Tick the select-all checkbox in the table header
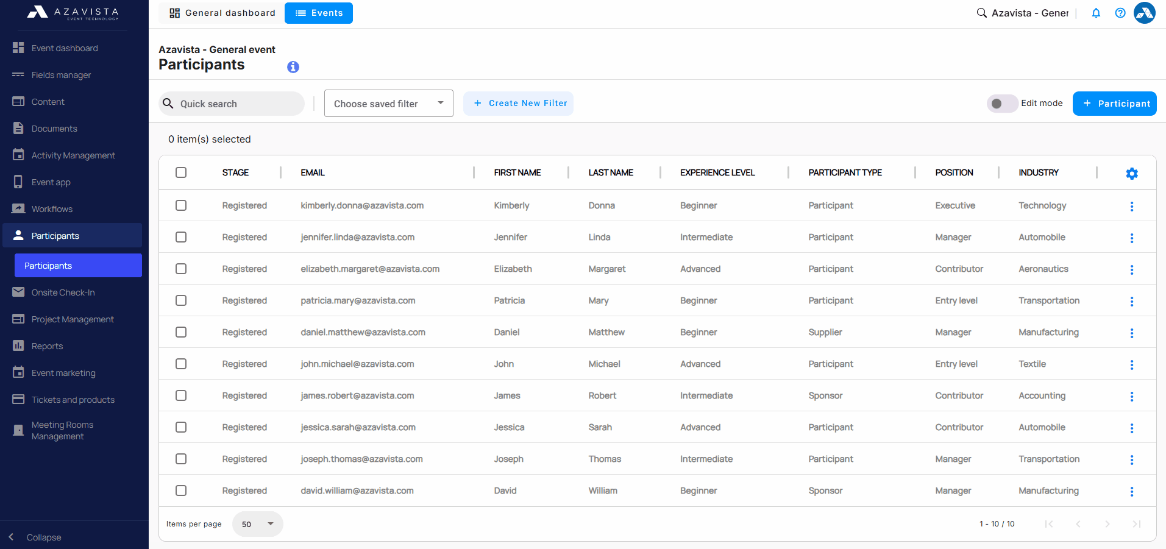Image resolution: width=1166 pixels, height=549 pixels. 181,172
